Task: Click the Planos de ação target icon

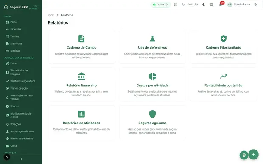Action: pyautogui.click(x=7, y=88)
